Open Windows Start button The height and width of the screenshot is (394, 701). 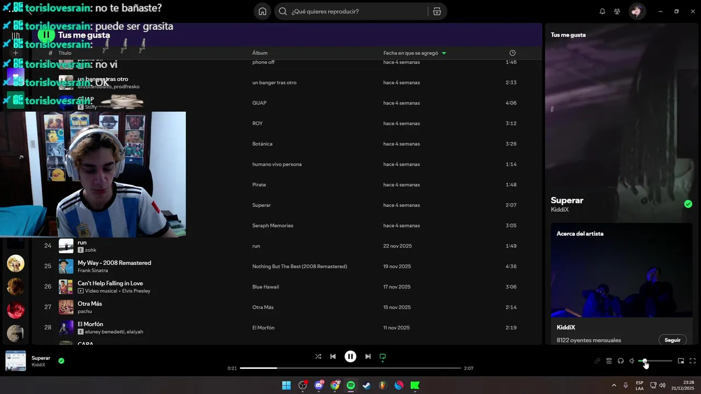(286, 385)
